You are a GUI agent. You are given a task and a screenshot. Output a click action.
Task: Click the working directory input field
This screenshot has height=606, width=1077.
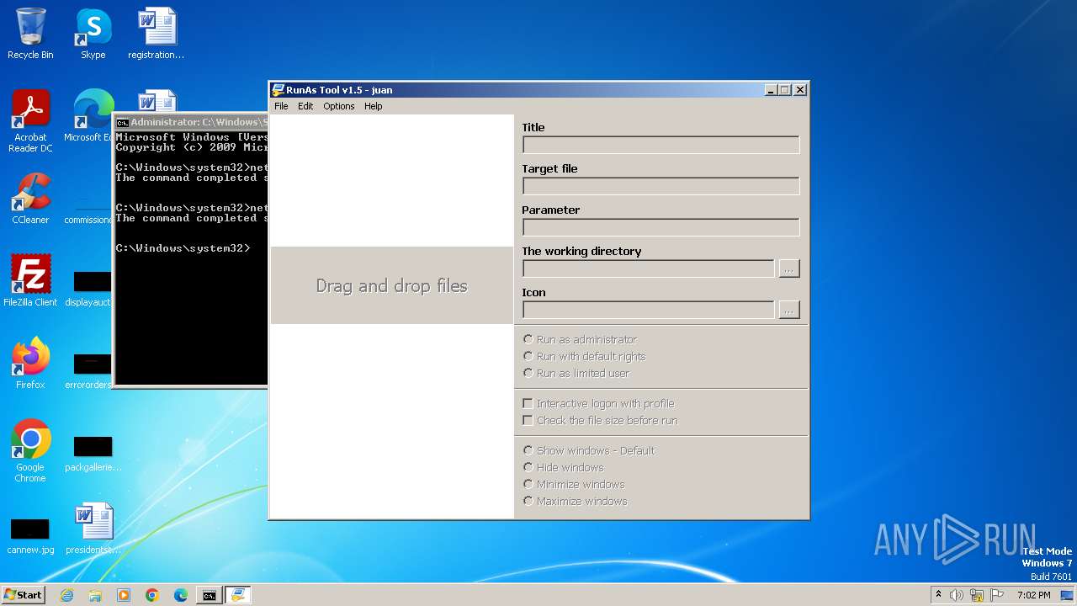tap(648, 268)
